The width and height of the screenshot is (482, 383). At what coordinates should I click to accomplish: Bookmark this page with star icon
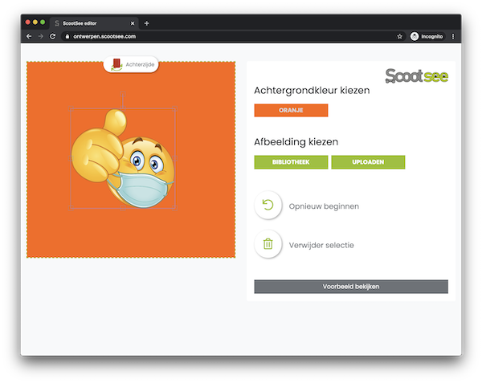point(399,37)
